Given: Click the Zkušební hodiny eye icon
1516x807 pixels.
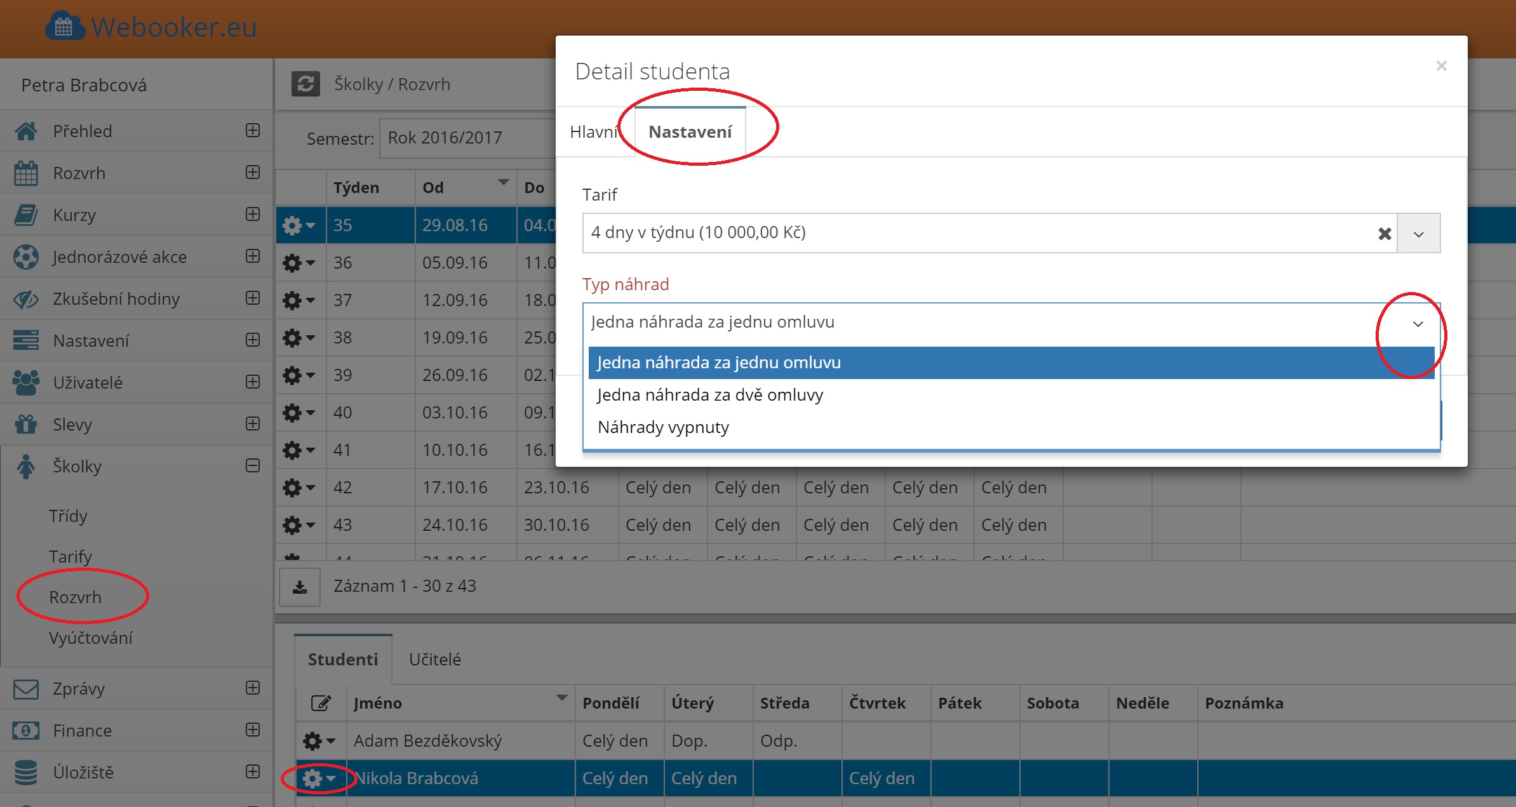Looking at the screenshot, I should 26,298.
